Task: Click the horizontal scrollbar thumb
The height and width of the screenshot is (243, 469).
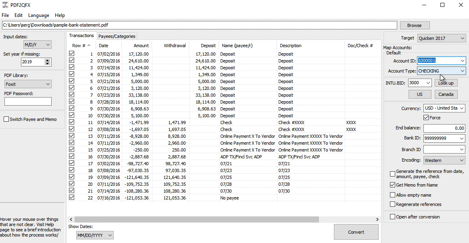Action: (196, 219)
